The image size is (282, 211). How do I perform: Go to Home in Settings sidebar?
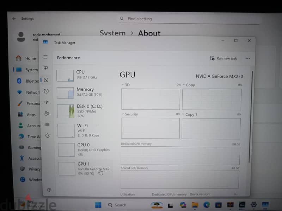coord(26,58)
